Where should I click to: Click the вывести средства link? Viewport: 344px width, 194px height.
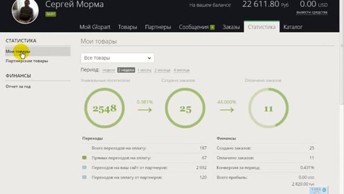click(312, 12)
